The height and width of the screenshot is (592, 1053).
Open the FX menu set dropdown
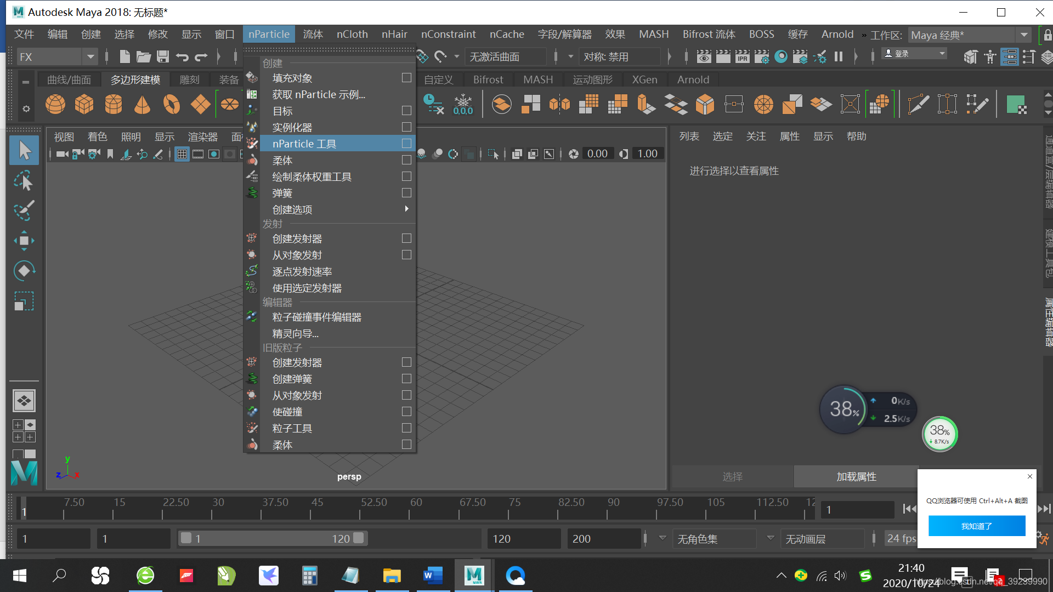coord(90,56)
